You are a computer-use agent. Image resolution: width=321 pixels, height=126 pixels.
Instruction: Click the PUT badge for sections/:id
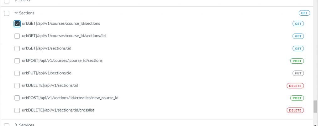298,73
